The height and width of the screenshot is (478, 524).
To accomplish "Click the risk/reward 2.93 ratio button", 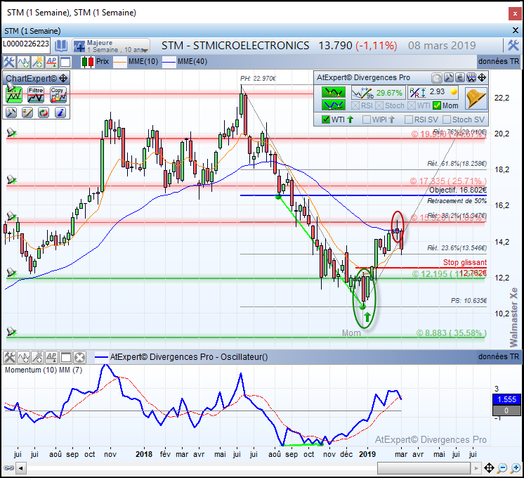I will (433, 93).
